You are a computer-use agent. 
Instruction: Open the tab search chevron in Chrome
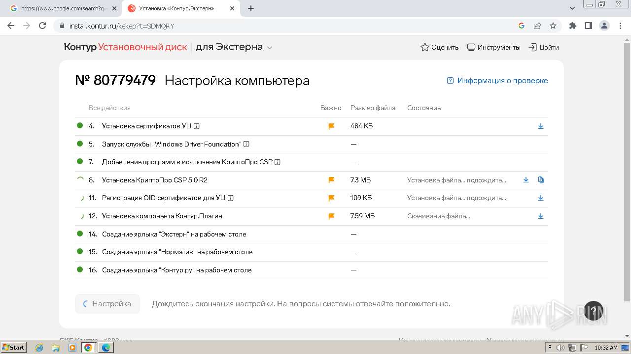pyautogui.click(x=572, y=8)
